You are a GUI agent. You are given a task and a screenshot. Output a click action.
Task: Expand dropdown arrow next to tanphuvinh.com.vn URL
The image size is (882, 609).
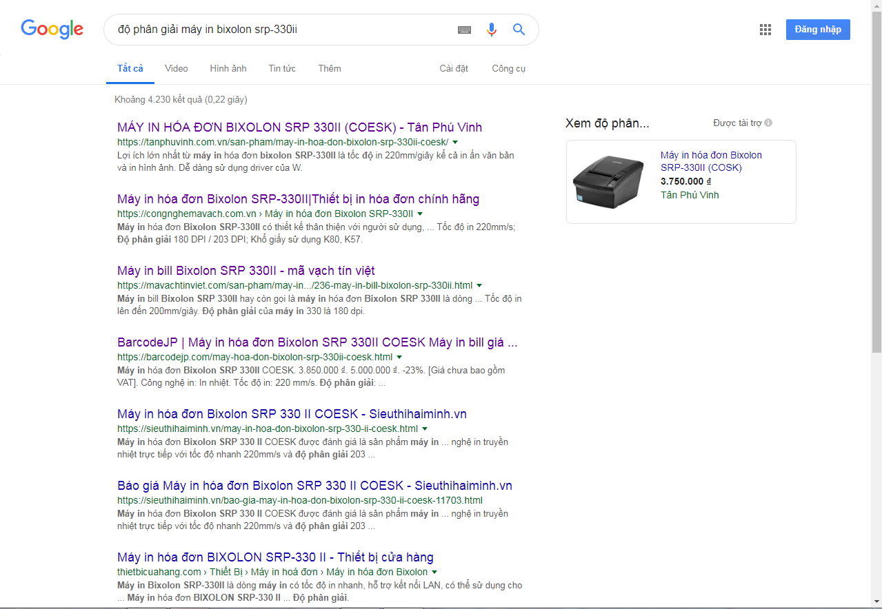pyautogui.click(x=455, y=143)
